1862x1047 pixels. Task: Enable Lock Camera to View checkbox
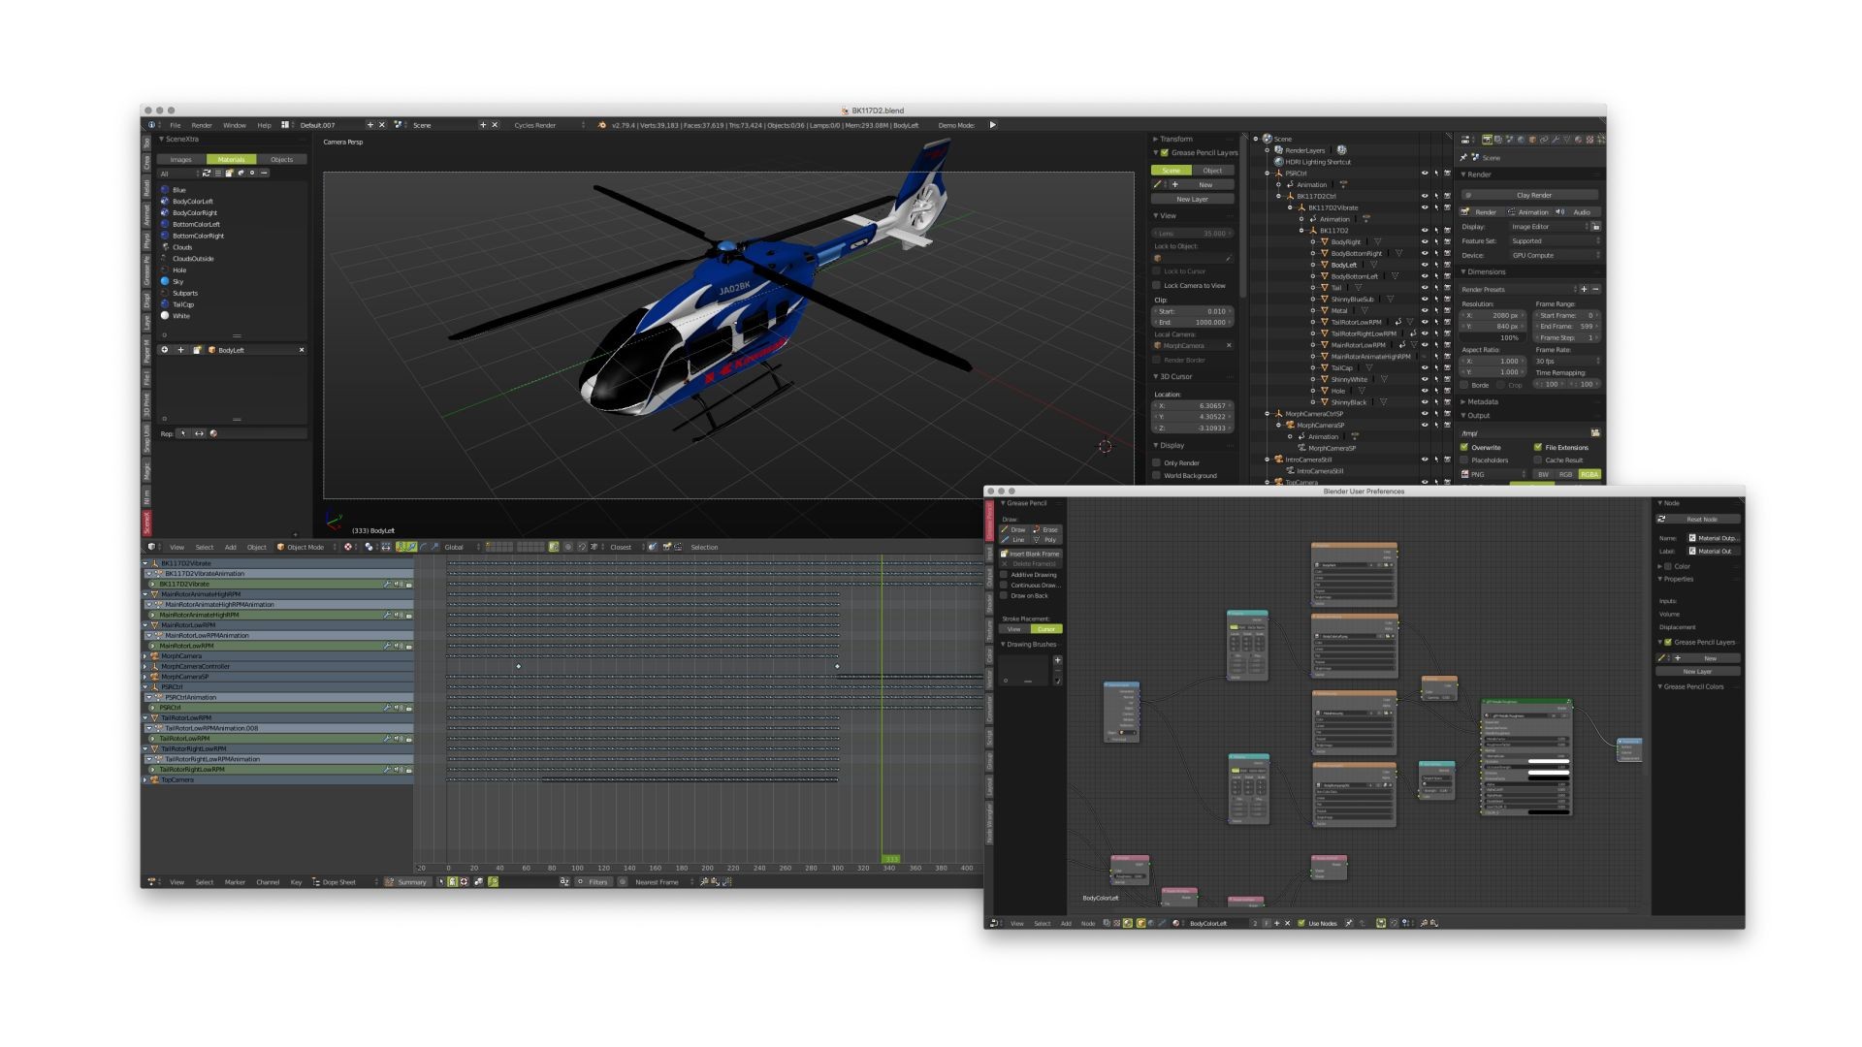(x=1157, y=286)
